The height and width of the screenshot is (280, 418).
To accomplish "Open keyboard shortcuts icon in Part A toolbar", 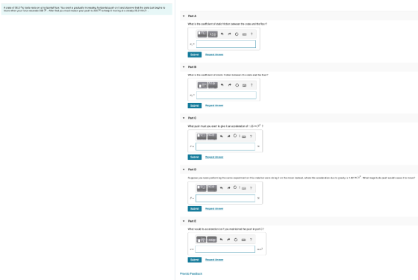I will click(x=244, y=34).
